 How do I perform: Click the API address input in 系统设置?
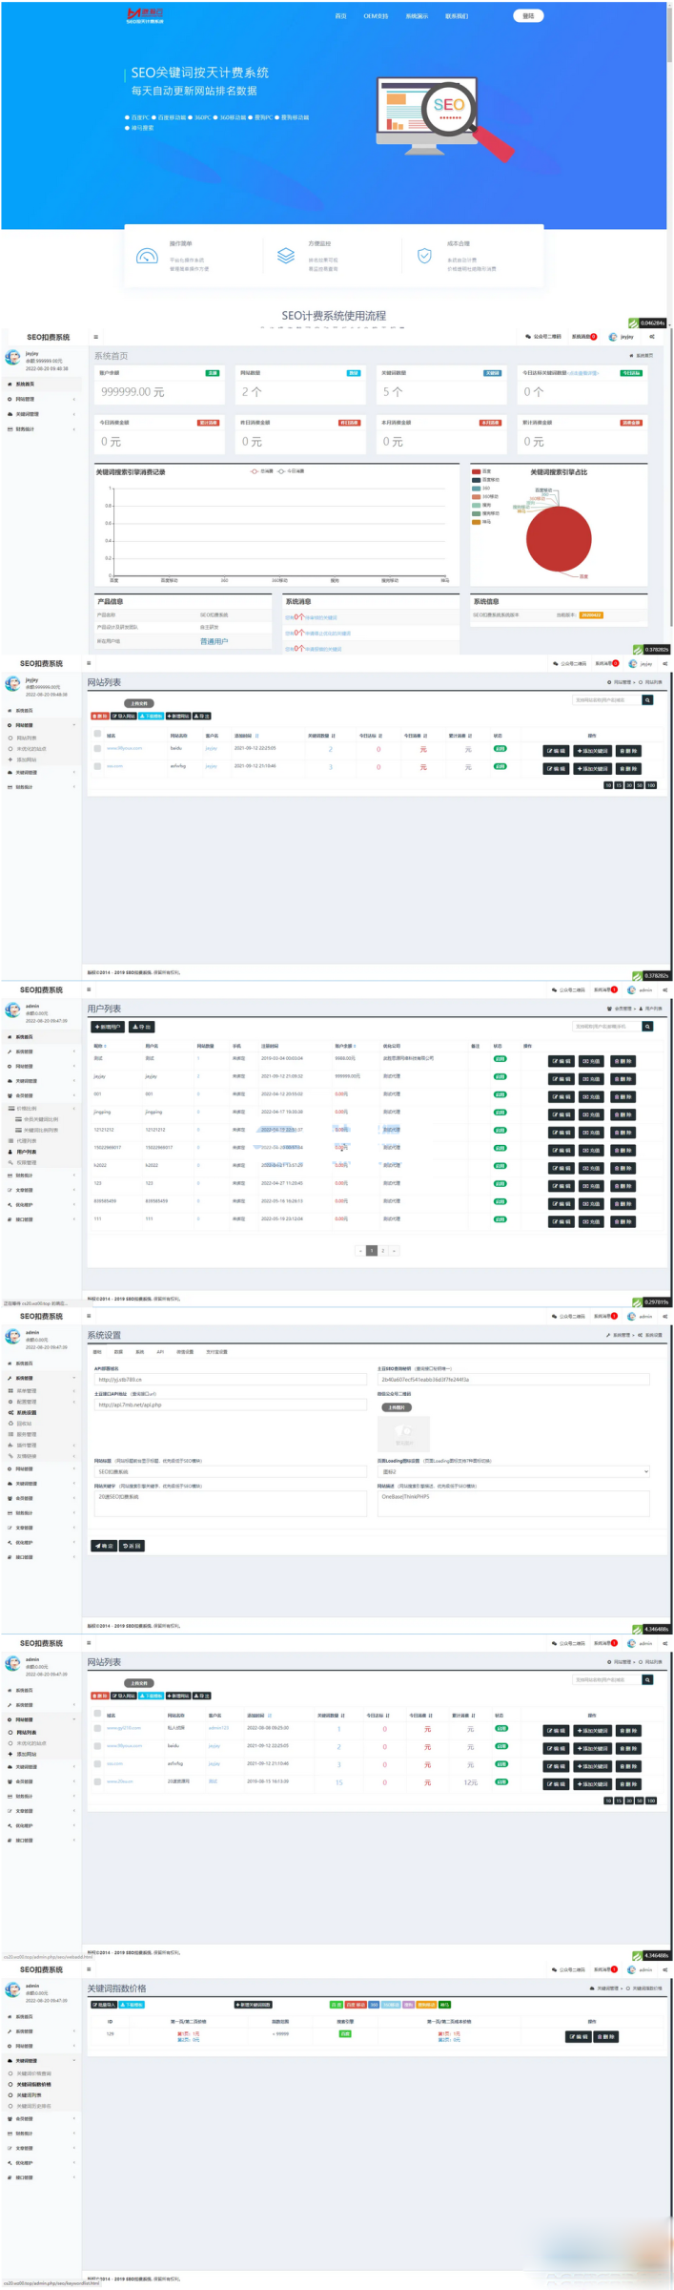click(x=229, y=1379)
